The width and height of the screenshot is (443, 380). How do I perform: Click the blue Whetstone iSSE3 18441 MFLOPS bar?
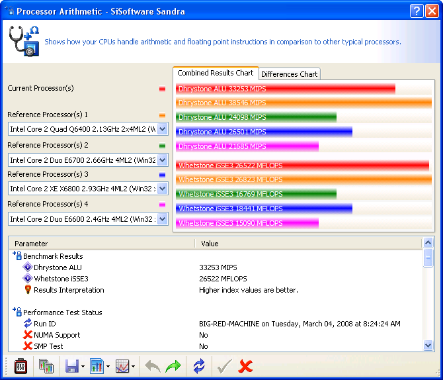[264, 209]
